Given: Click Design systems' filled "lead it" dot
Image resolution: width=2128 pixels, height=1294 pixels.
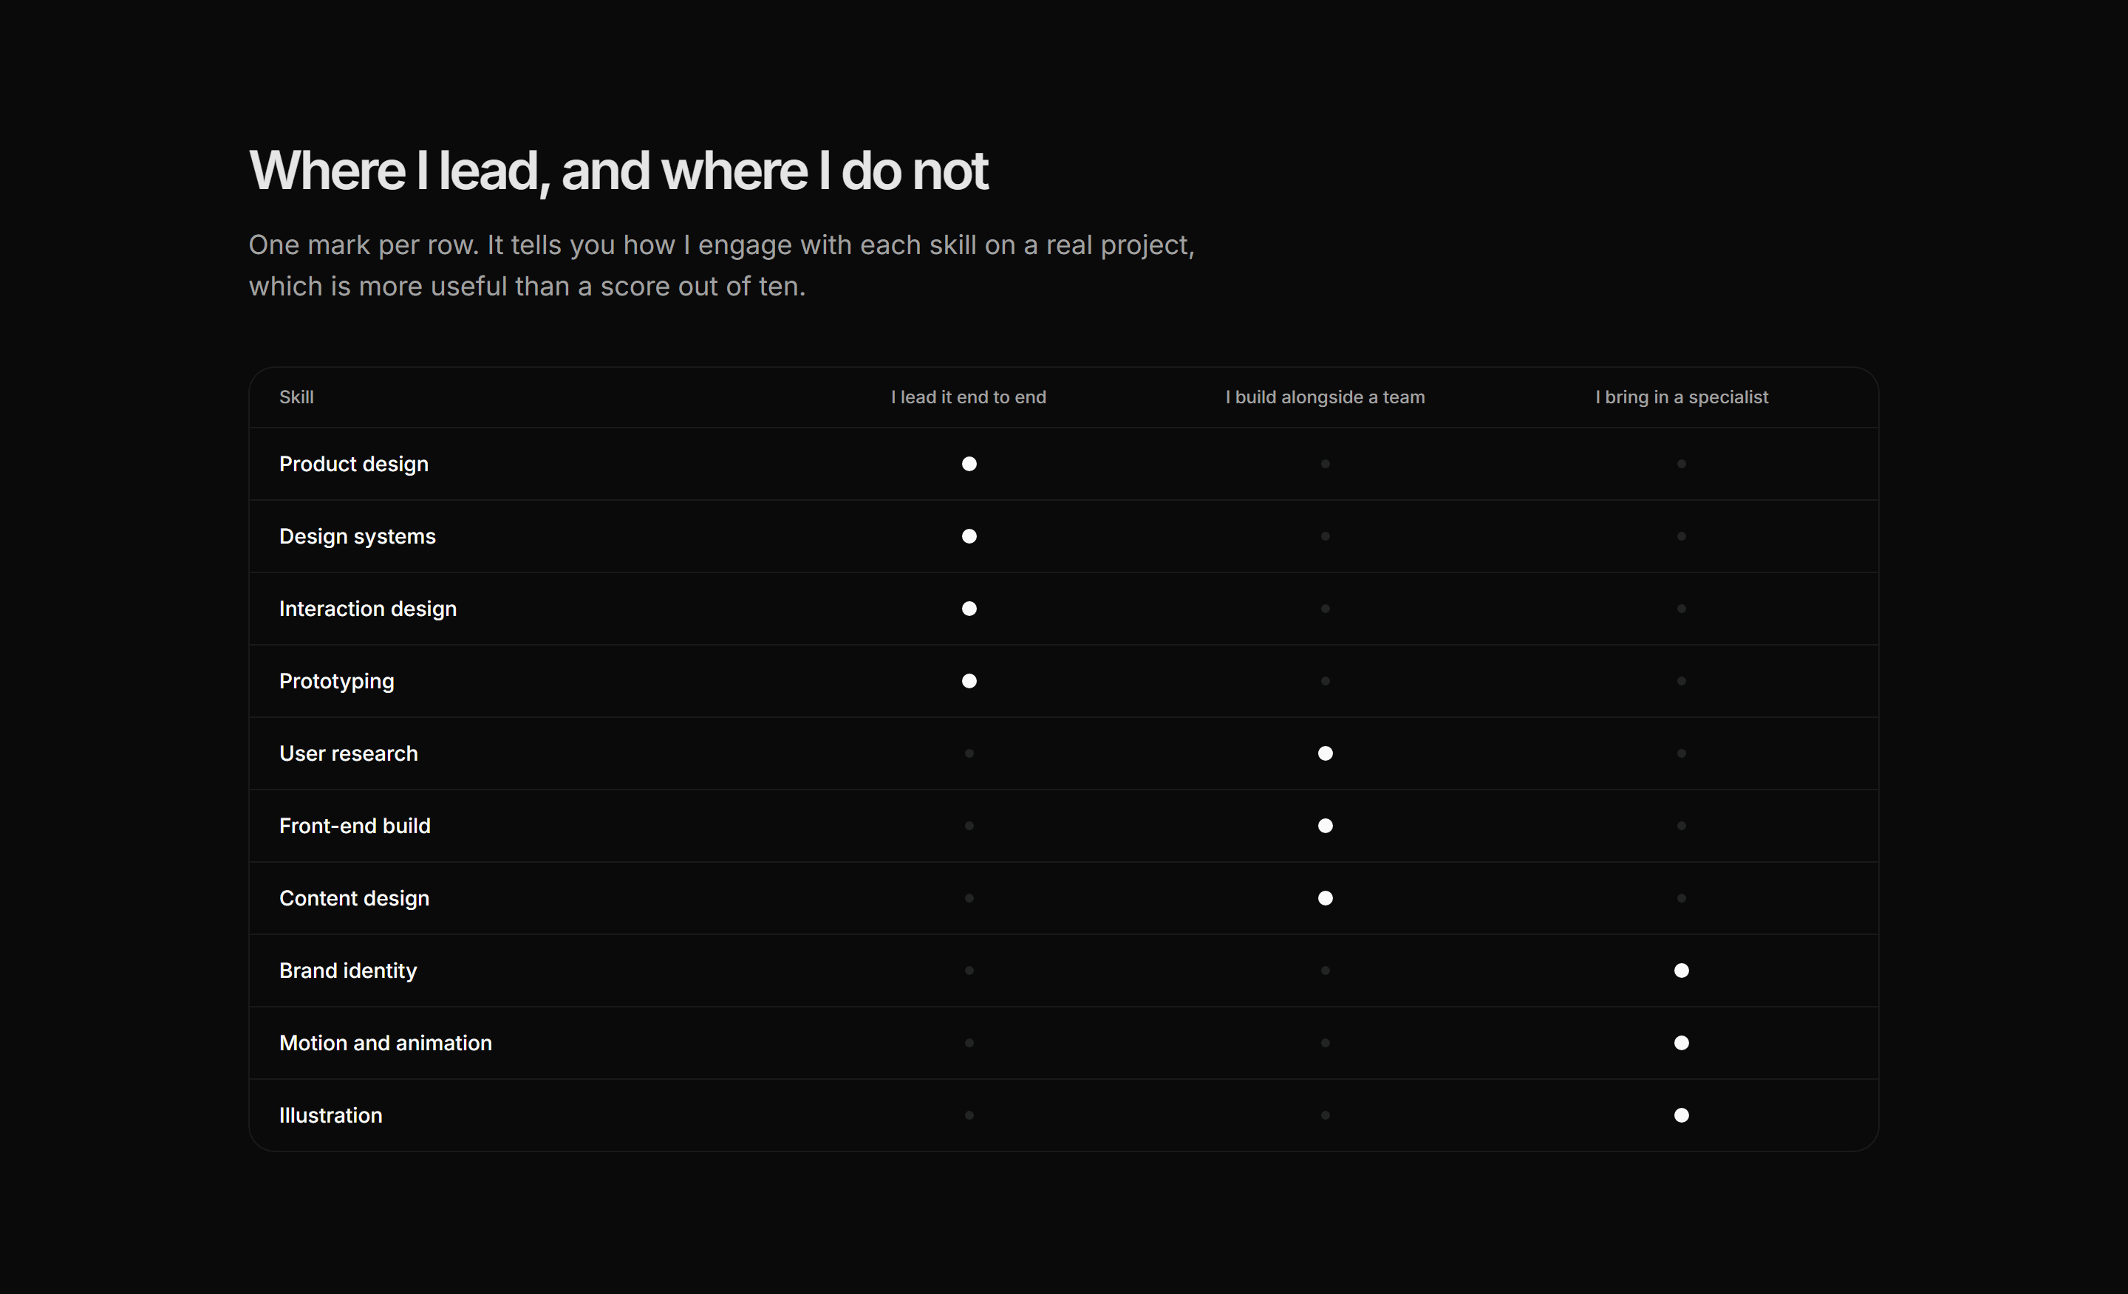Looking at the screenshot, I should coord(969,536).
